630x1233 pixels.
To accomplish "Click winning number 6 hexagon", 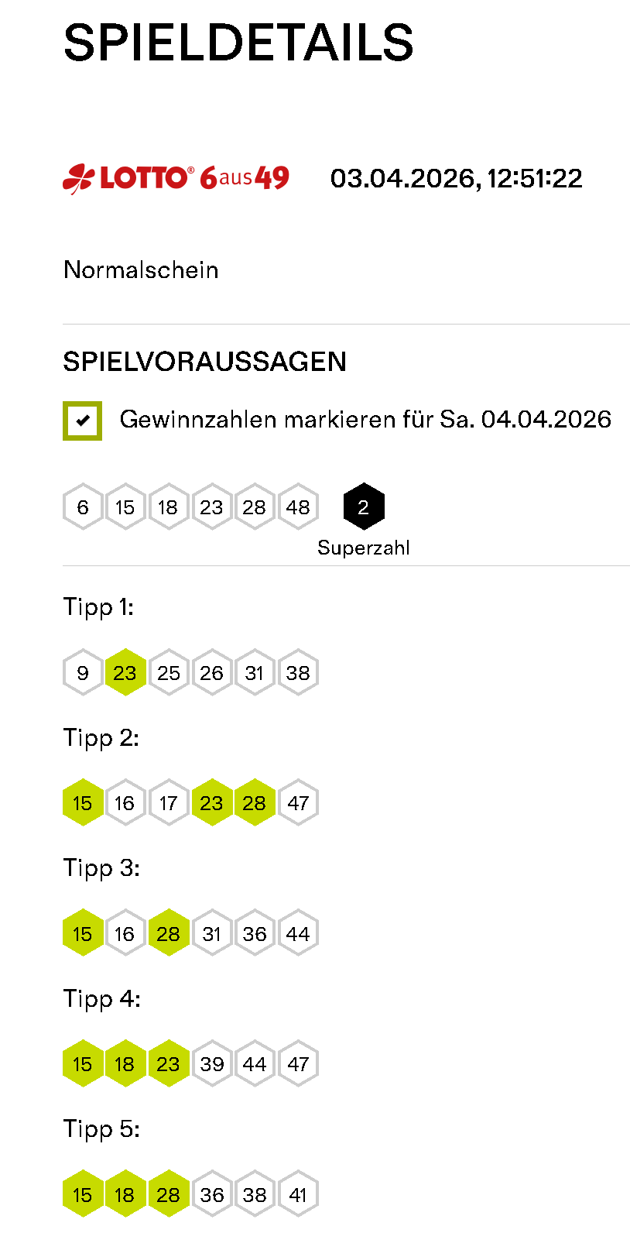I will click(x=83, y=507).
